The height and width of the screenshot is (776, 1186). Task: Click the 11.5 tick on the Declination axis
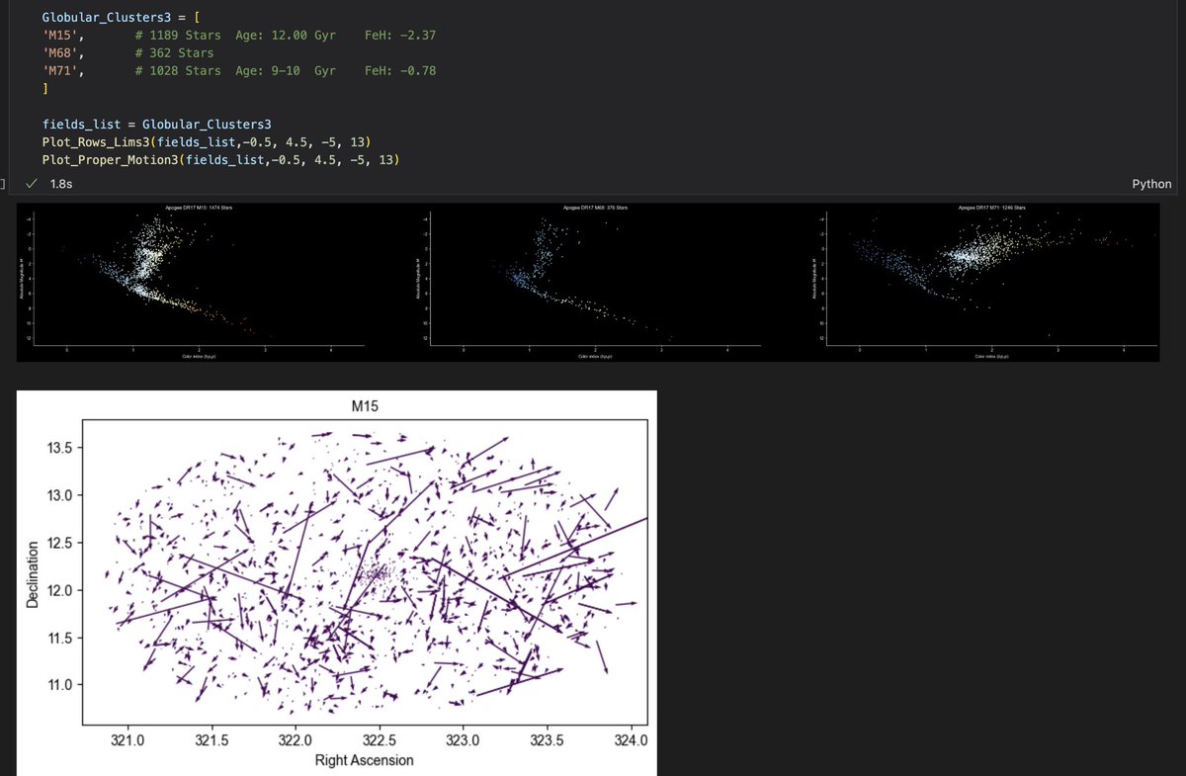62,639
